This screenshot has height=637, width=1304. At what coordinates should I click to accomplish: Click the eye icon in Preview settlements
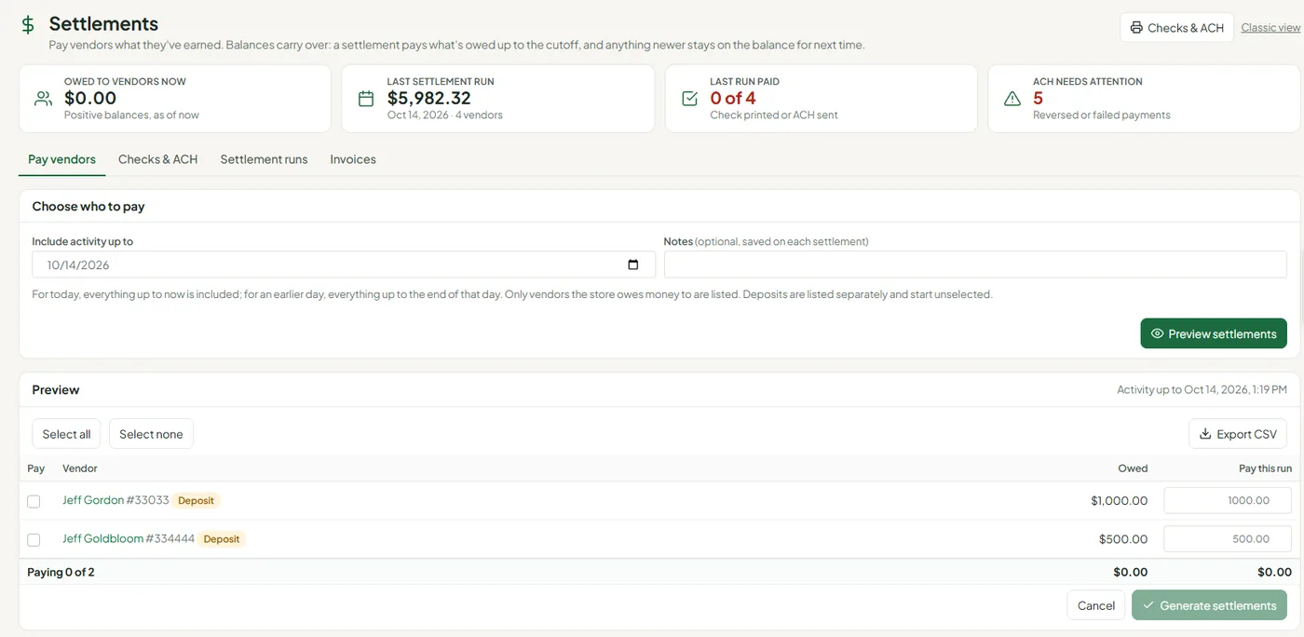click(1157, 333)
